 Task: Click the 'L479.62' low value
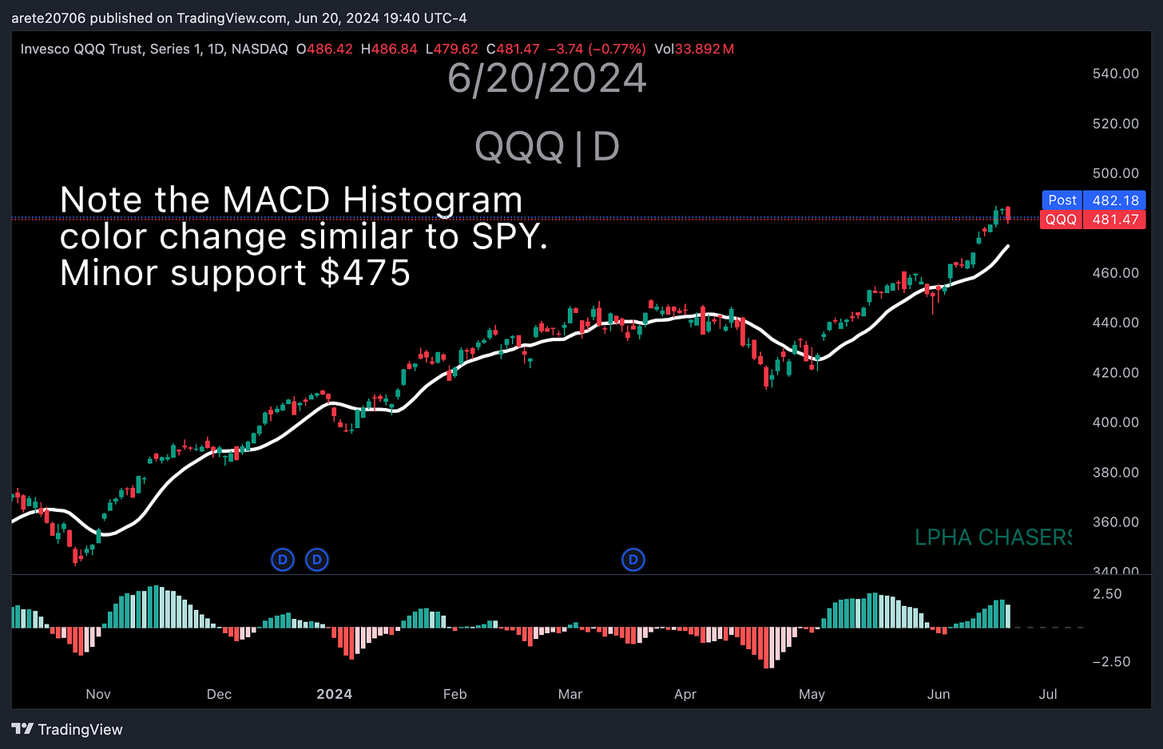coord(452,49)
